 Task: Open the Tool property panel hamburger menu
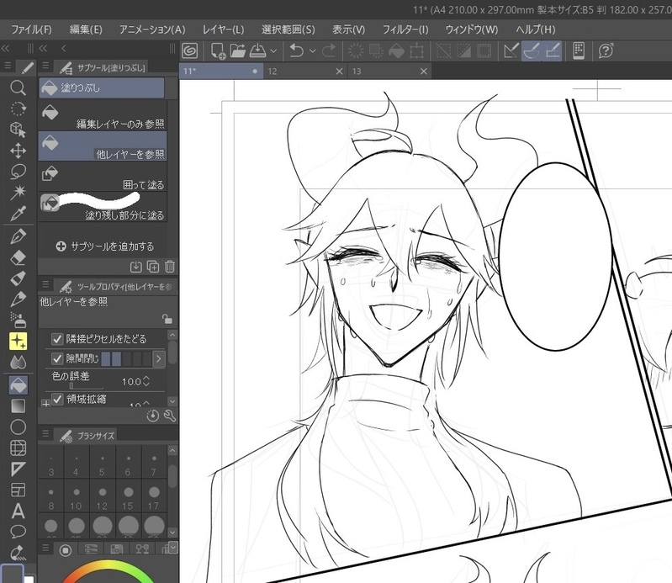(x=45, y=284)
